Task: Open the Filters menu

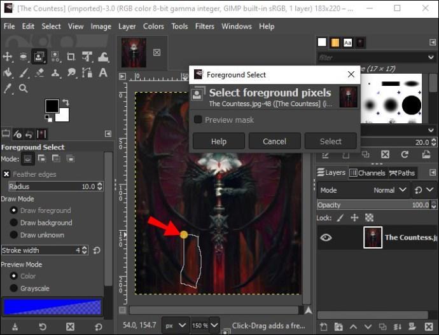Action: tap(205, 26)
